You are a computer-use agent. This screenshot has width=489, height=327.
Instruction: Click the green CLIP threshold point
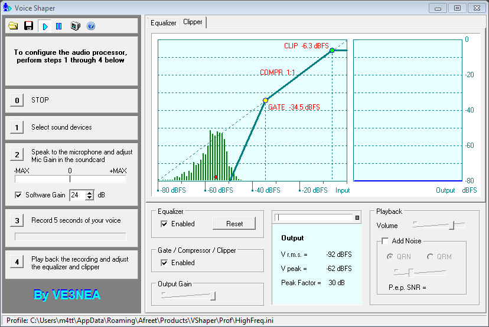coord(332,51)
